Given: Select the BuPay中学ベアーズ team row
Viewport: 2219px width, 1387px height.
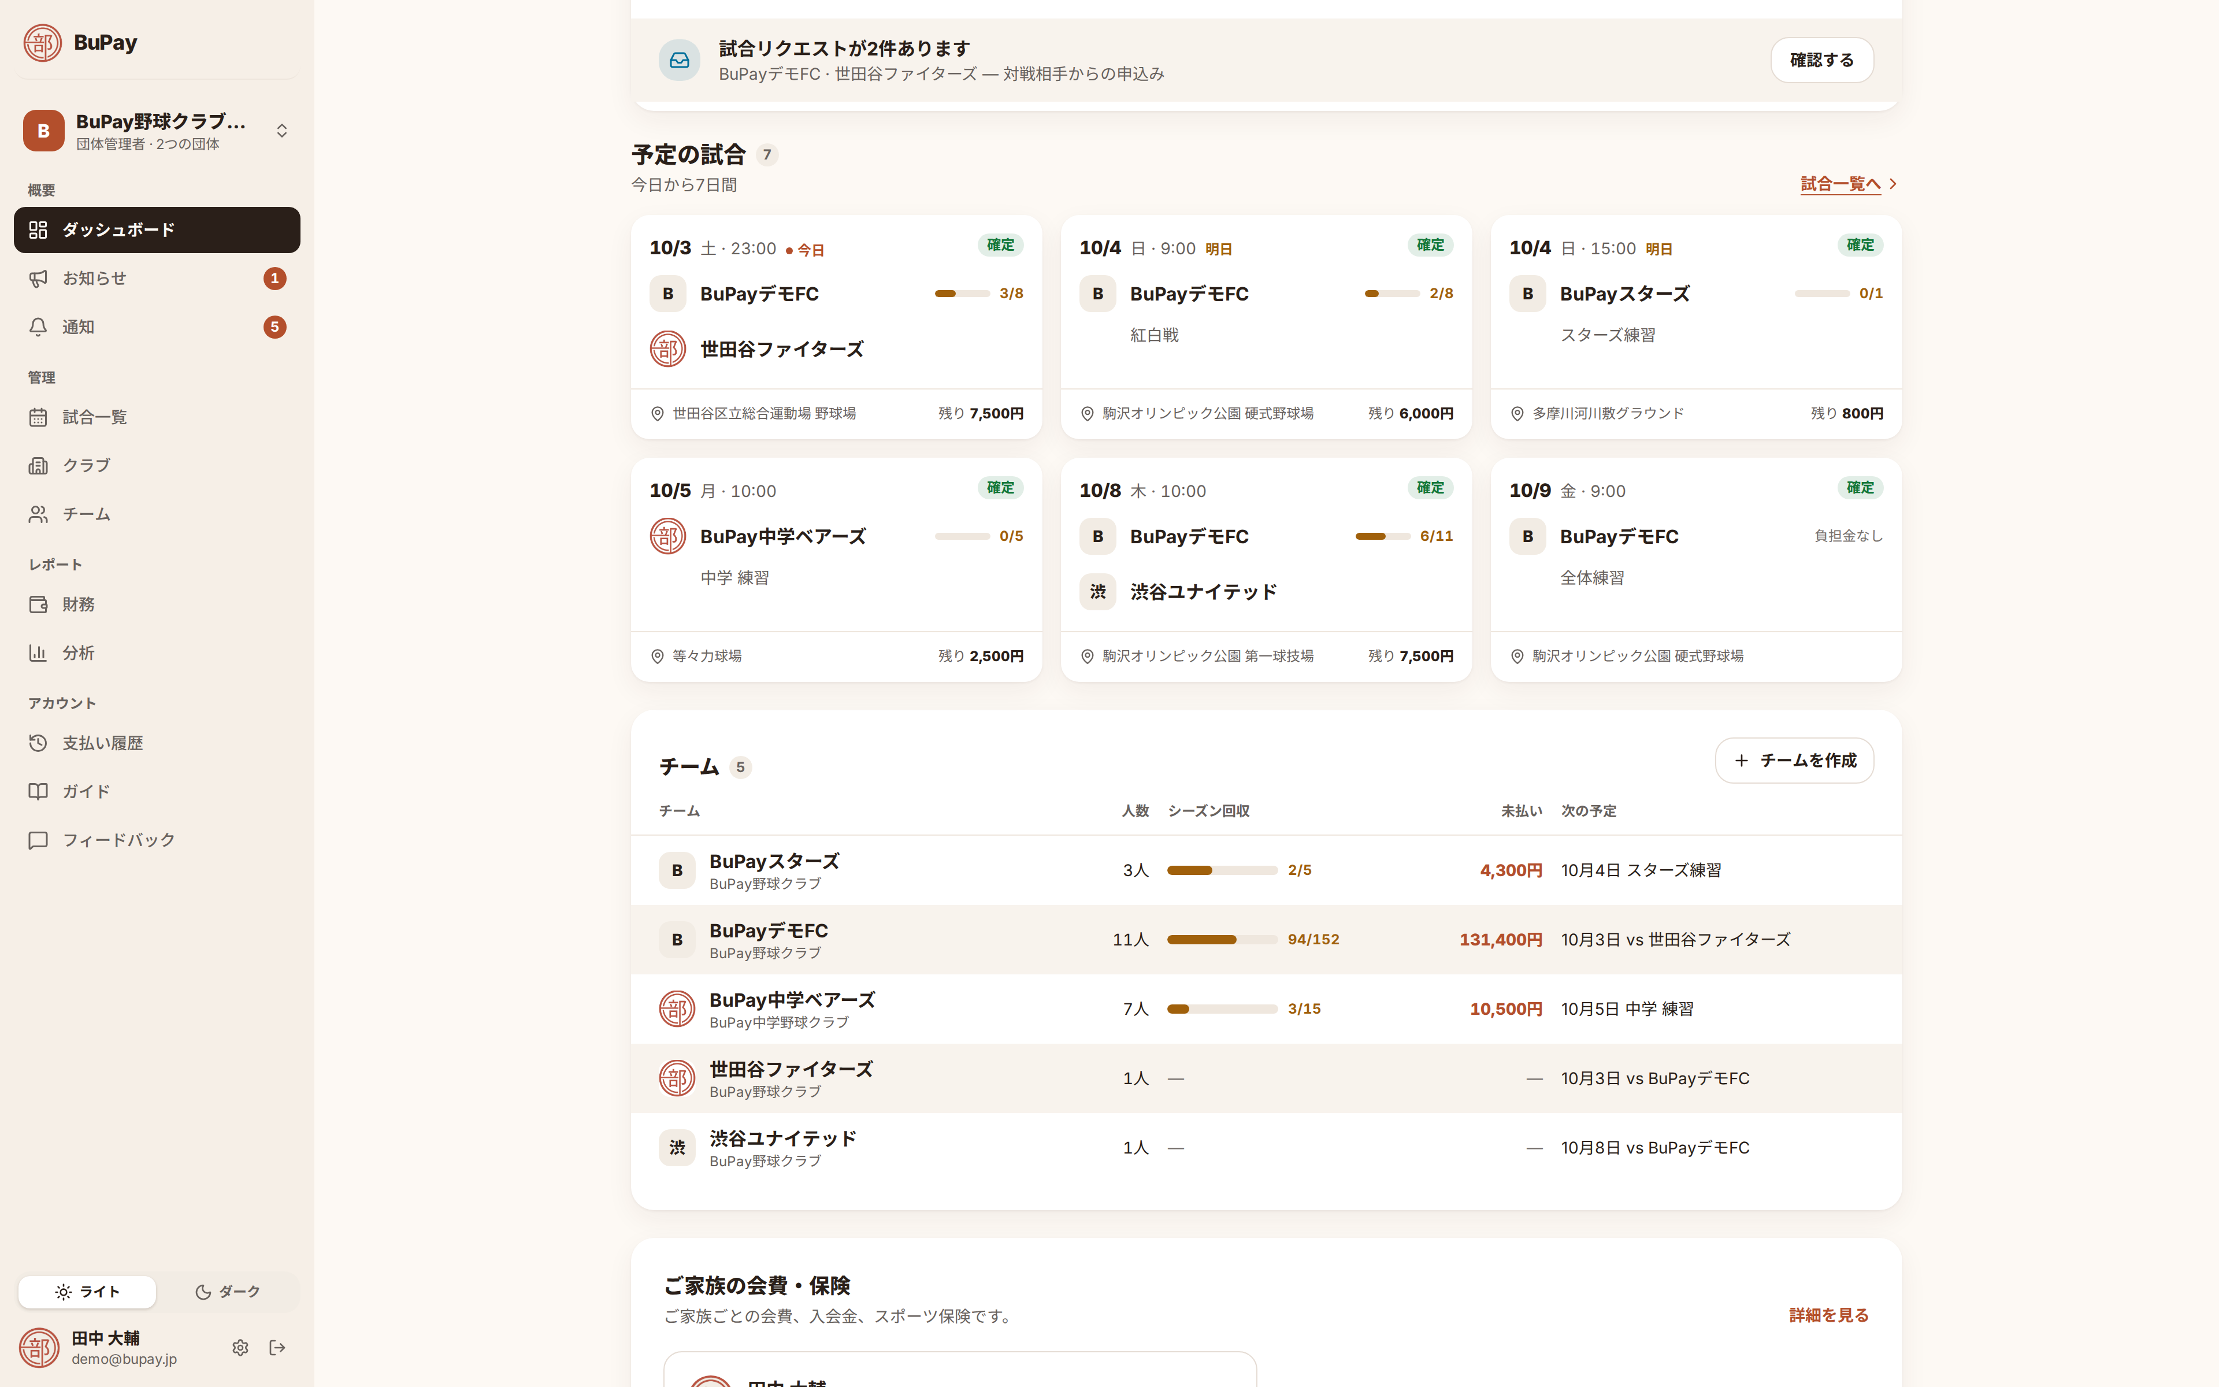Looking at the screenshot, I should pyautogui.click(x=1266, y=1009).
